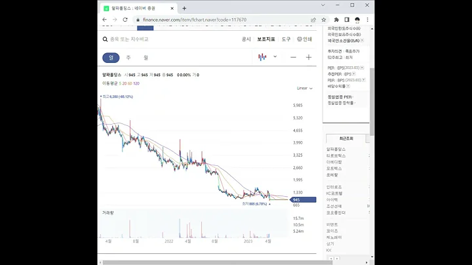
Task: Select the 최근조회 recent views tab
Action: pos(346,138)
